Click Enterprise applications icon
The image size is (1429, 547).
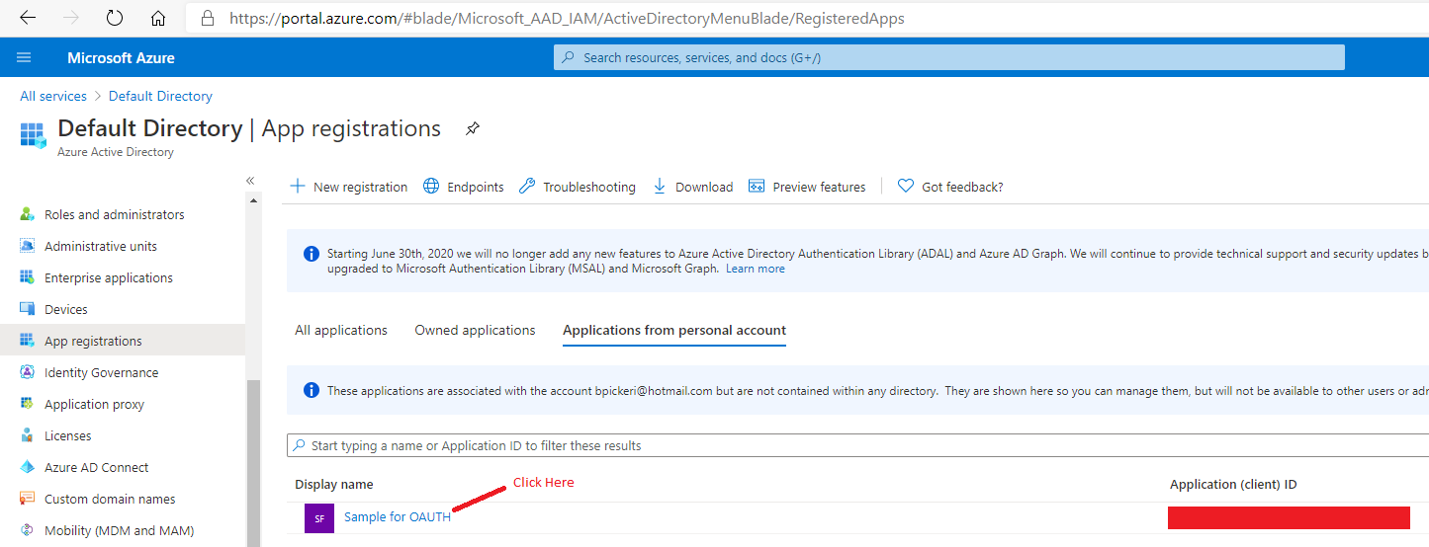[27, 277]
